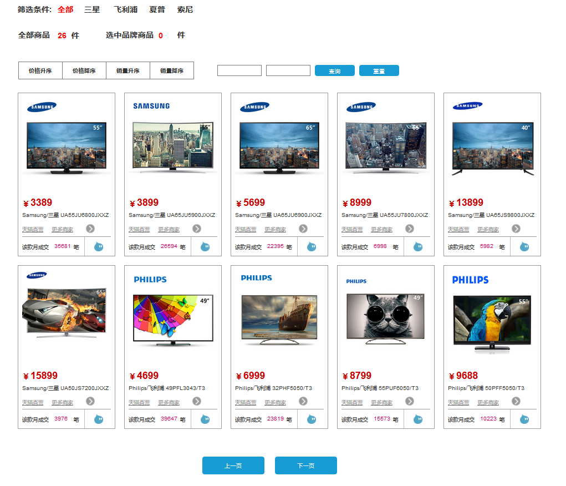This screenshot has width=566, height=486.
Task: Open the parrot Philips TV image
Action: 492,323
